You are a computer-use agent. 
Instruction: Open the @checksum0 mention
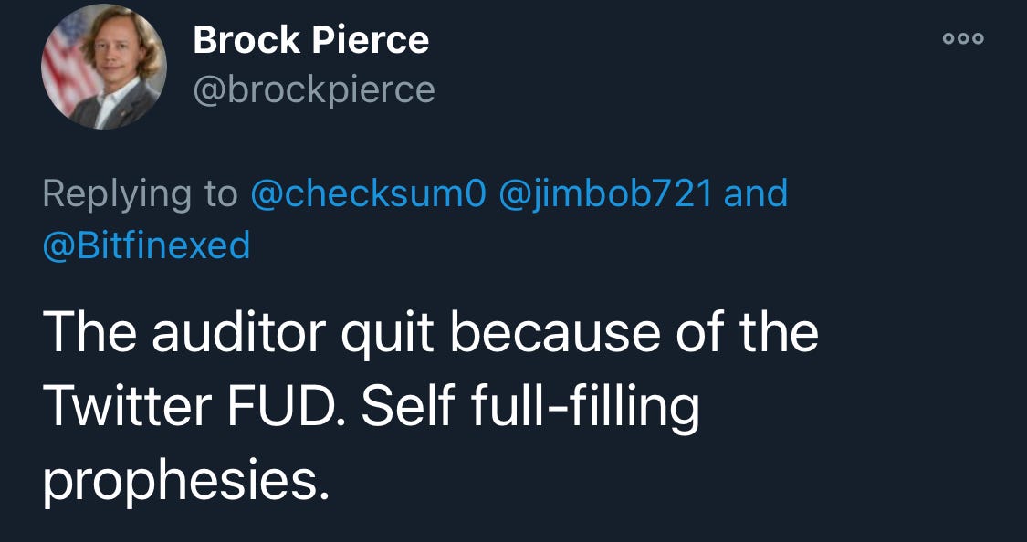click(369, 194)
